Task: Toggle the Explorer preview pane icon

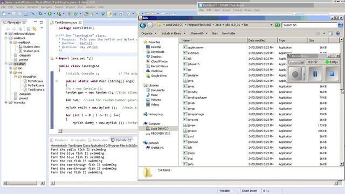Action: pos(330,33)
